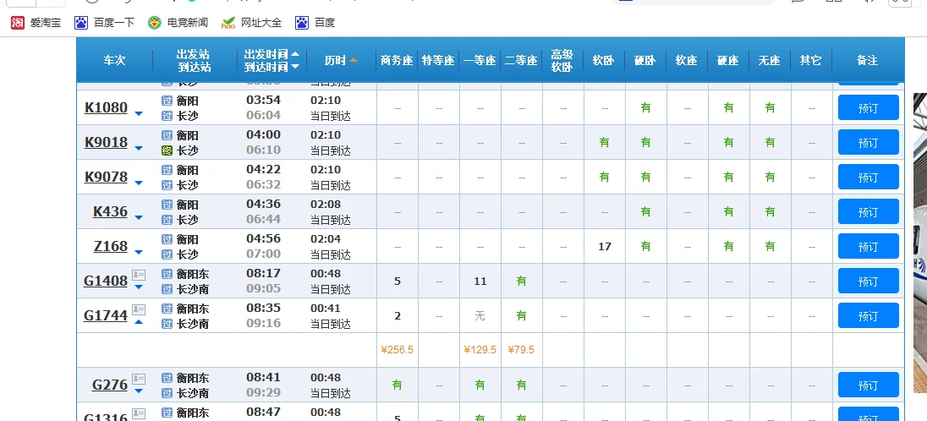Click the 过 icon beside 长沙南 in G1744 row

tap(167, 324)
